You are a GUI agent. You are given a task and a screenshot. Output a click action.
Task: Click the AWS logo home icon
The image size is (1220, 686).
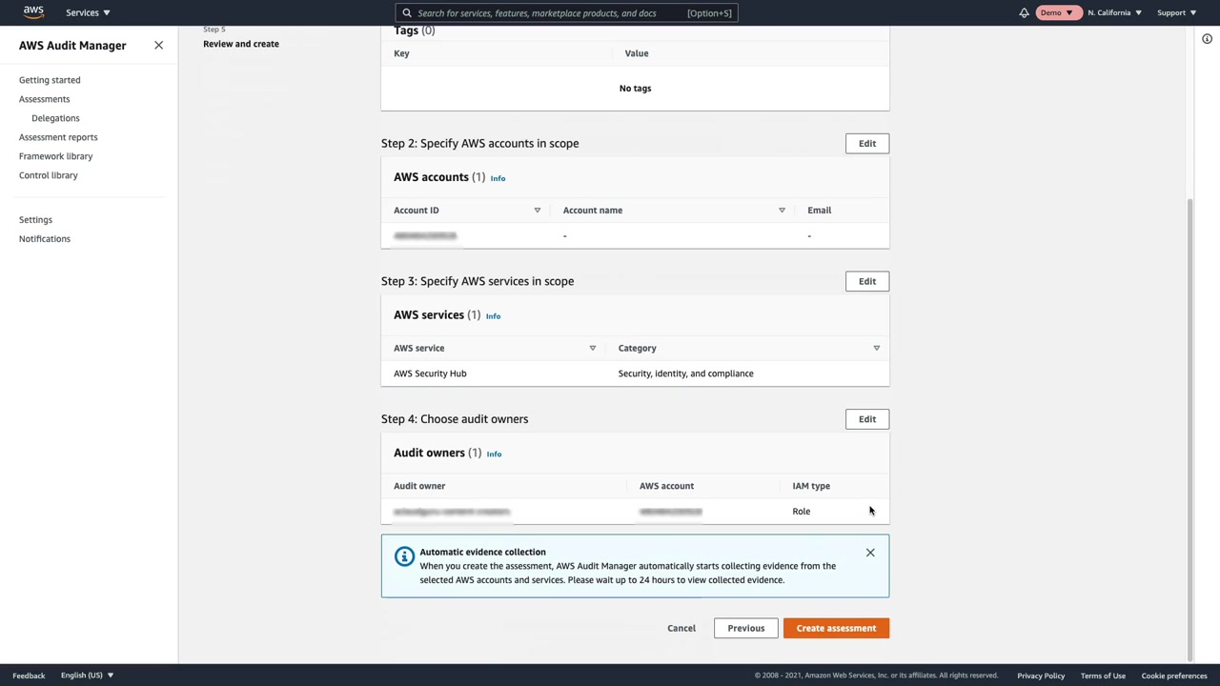tap(33, 12)
